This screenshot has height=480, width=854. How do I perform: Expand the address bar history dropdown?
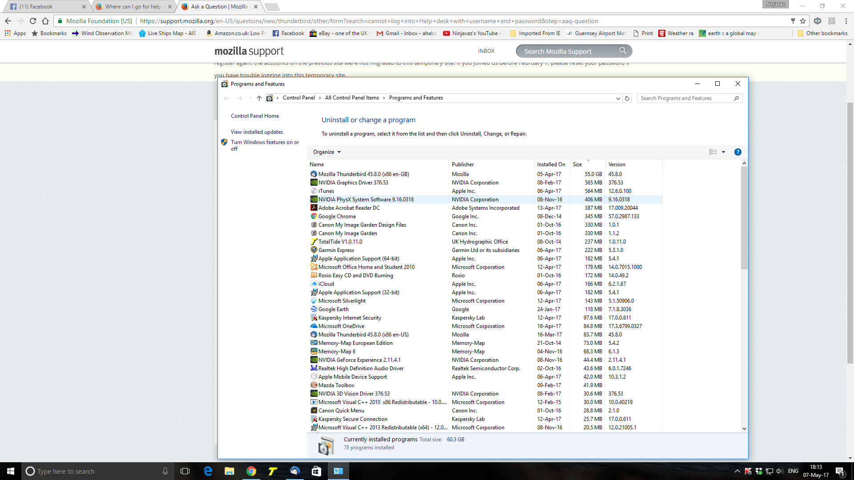[618, 98]
